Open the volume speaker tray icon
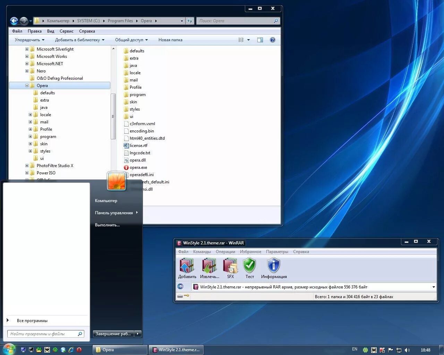444x355 pixels. 407,350
